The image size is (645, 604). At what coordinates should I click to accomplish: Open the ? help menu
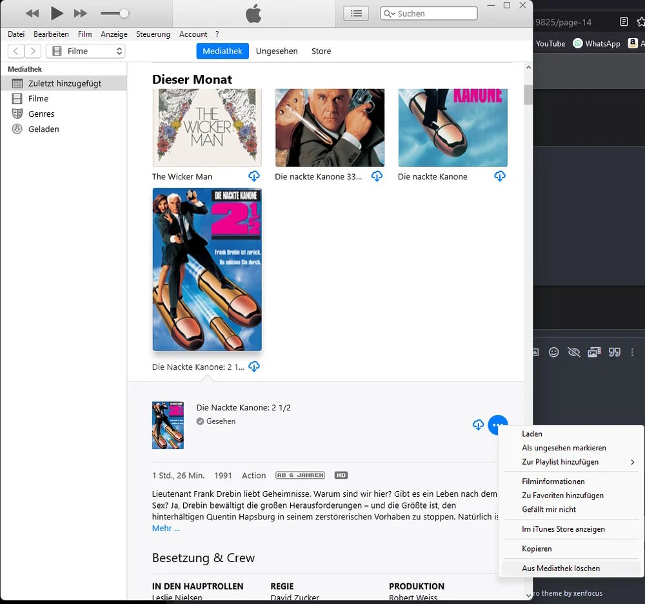coord(217,34)
